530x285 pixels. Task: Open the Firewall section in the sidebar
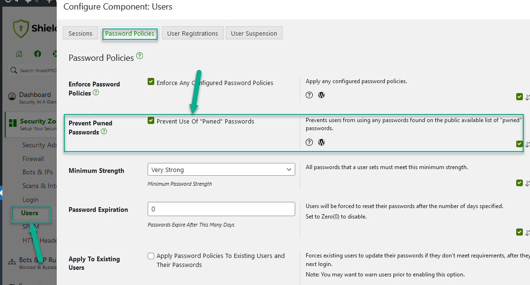33,158
